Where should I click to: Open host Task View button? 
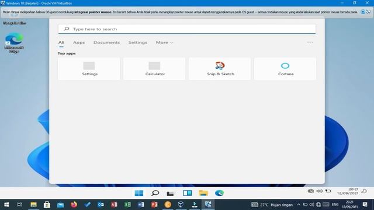[x=19, y=205]
